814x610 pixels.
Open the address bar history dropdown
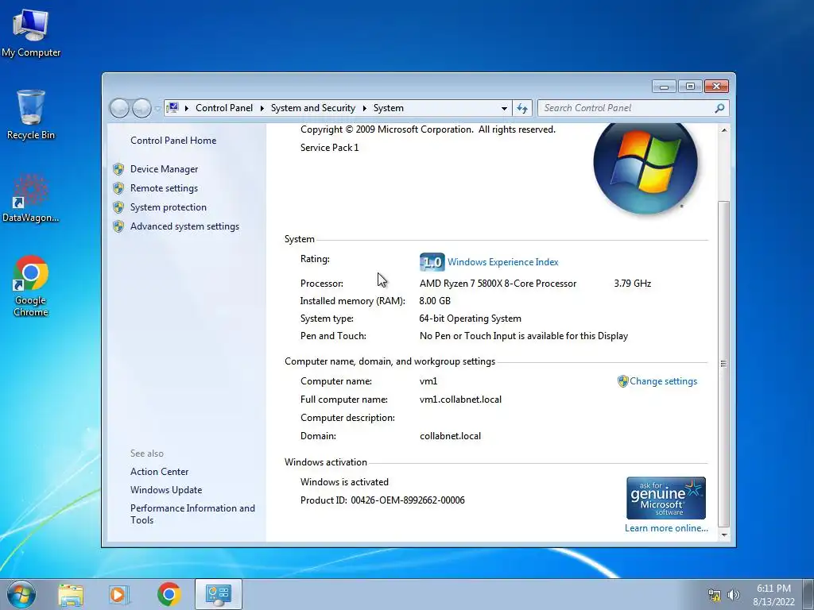504,108
